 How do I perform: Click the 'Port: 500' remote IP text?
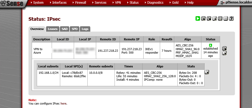point(127,53)
